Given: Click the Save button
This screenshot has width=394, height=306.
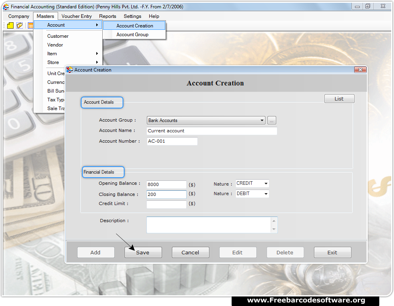Looking at the screenshot, I should pos(143,252).
